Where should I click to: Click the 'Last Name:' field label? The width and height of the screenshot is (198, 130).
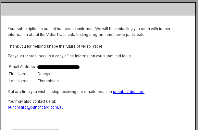point(19,81)
